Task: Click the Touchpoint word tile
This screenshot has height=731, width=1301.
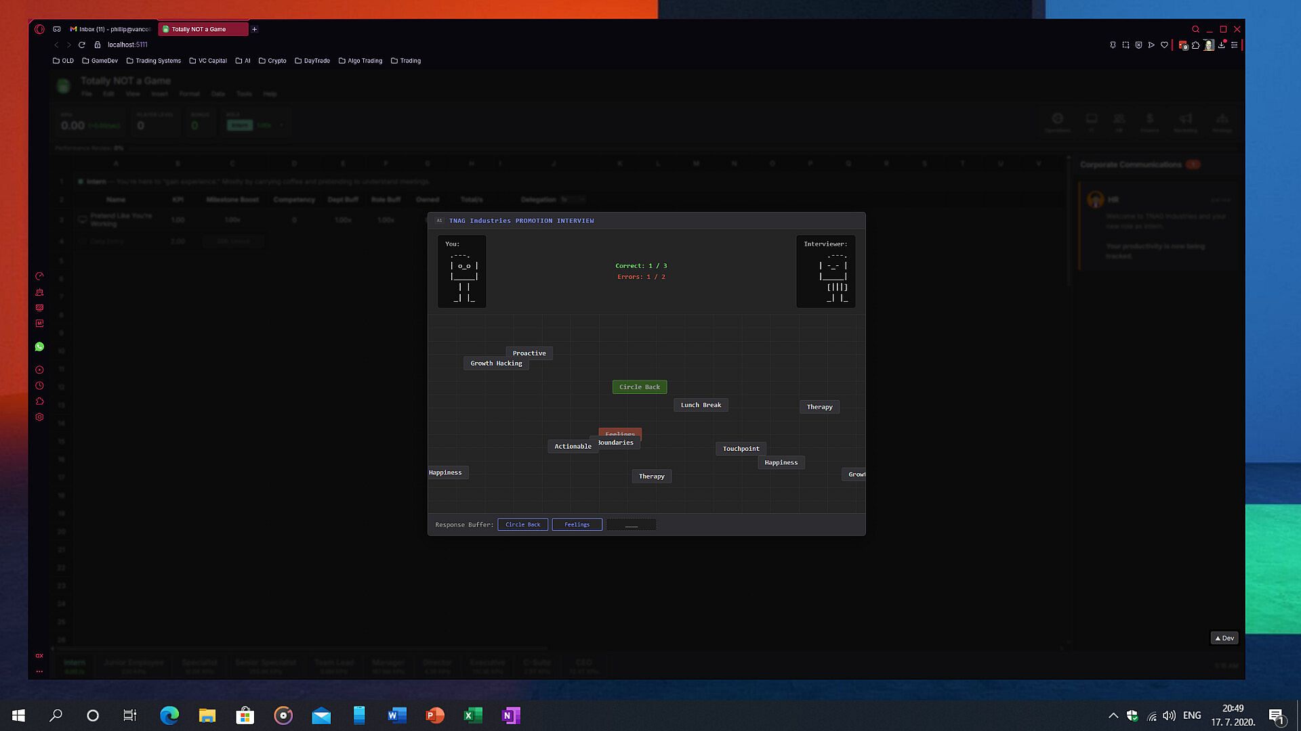Action: point(741,449)
